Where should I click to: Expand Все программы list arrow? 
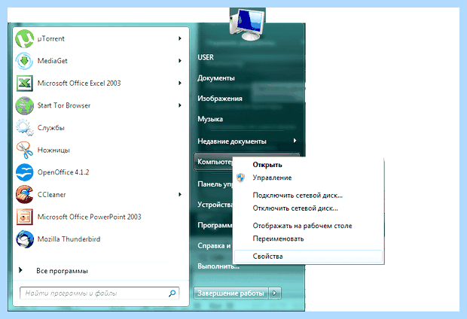[x=20, y=270]
